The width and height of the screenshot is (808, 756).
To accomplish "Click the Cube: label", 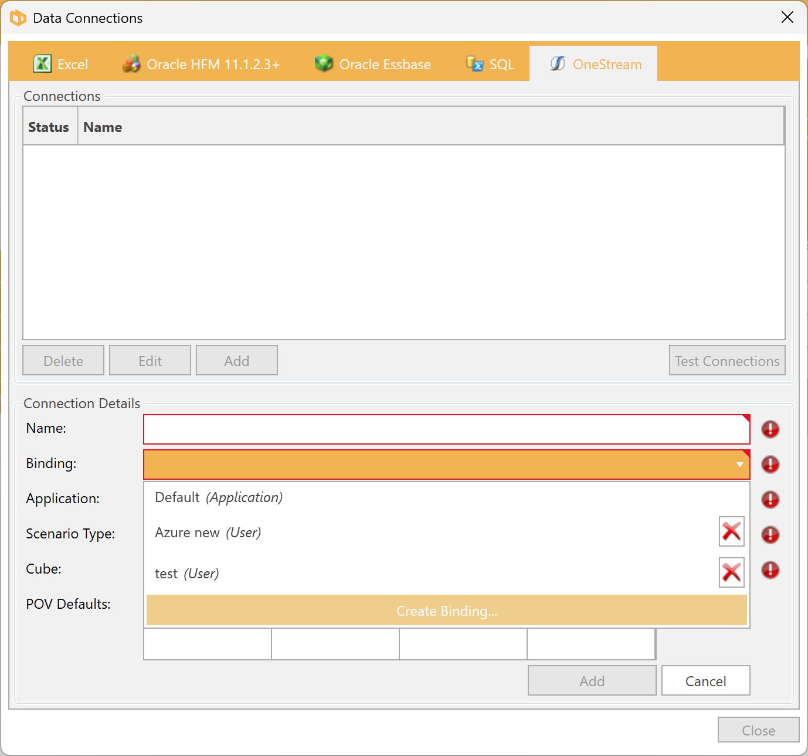I will 43,568.
